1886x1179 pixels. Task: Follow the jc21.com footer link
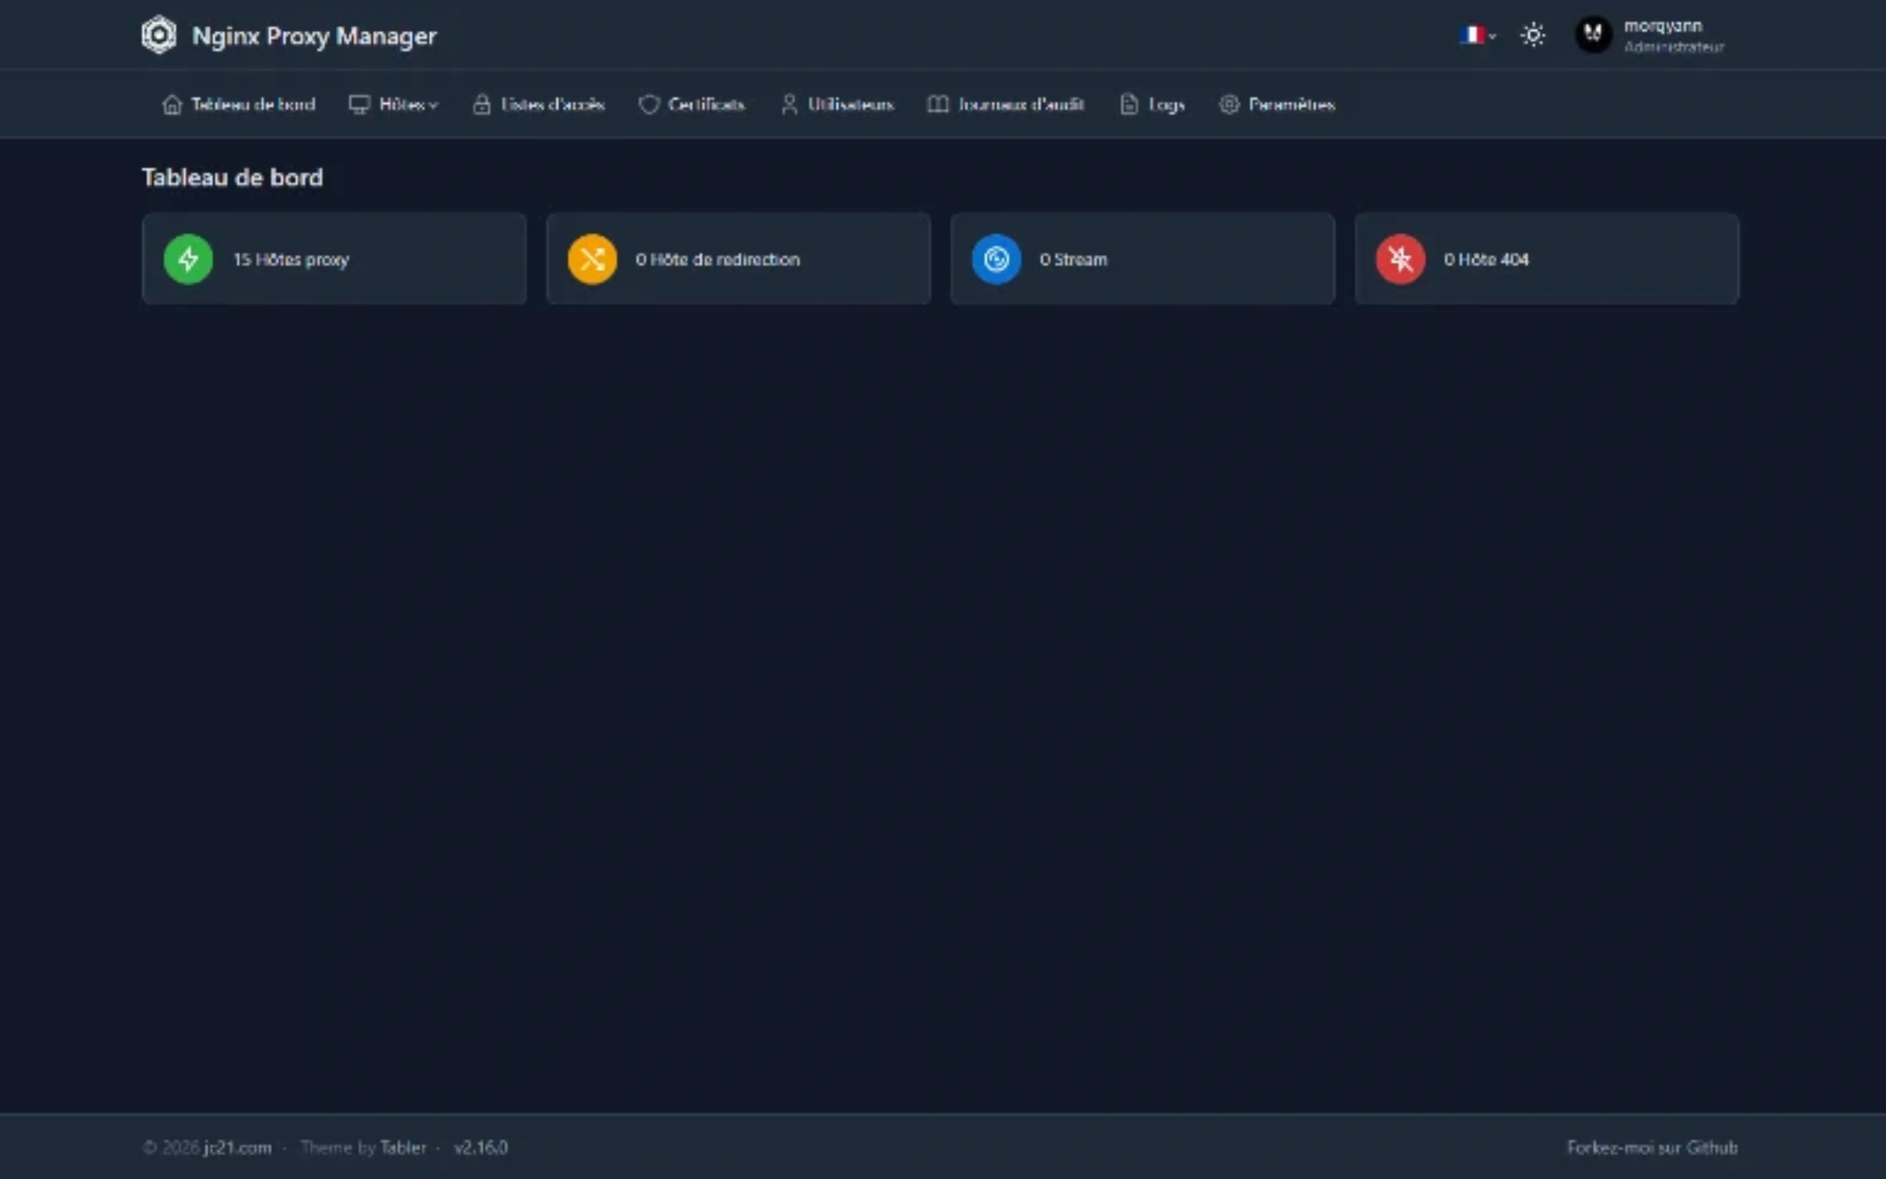pyautogui.click(x=238, y=1148)
